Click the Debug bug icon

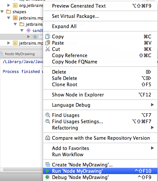[x=48, y=177]
